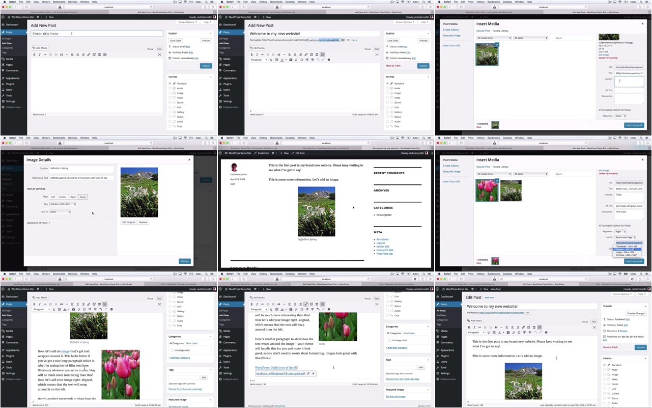Click Blockquote icon in the untitled Add New Post editor
The width and height of the screenshot is (652, 408).
[x=62, y=55]
